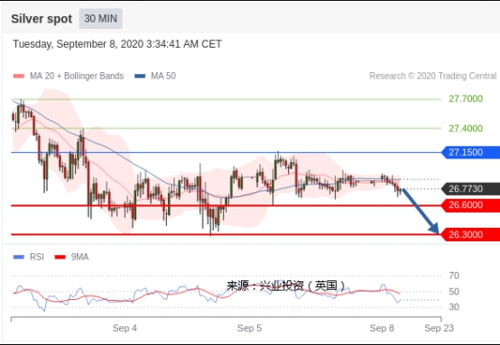Click the red 26.6000 support price tag
500x345 pixels.
[x=470, y=205]
